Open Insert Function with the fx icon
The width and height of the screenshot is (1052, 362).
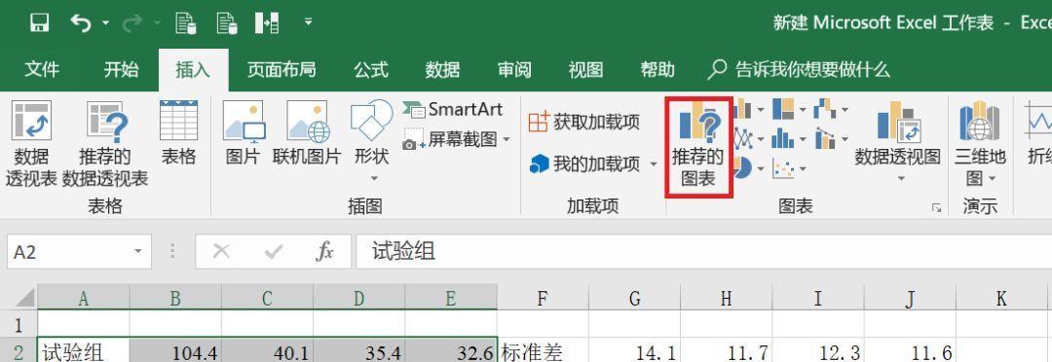click(325, 252)
